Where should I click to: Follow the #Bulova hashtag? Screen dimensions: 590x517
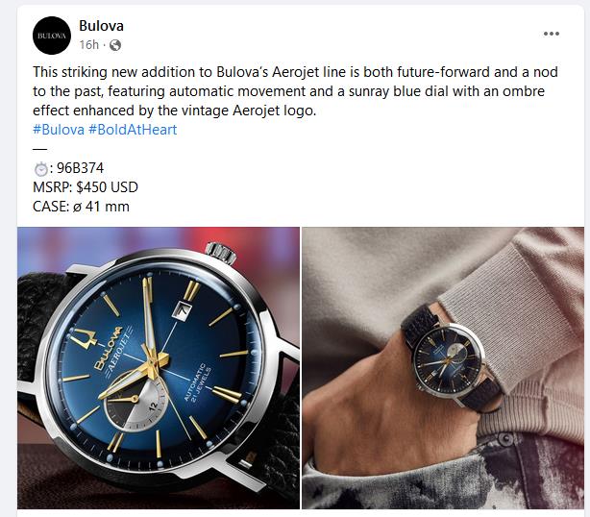tap(59, 130)
